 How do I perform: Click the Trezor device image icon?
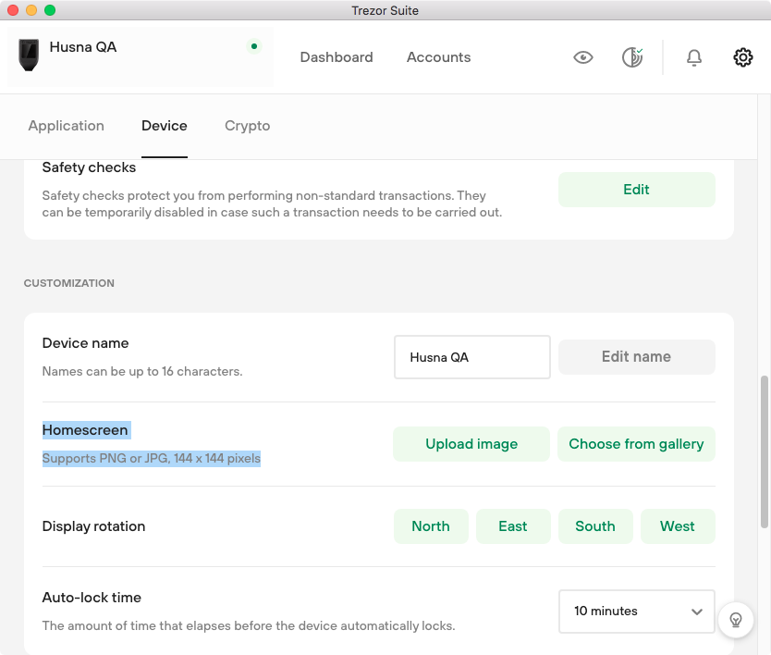[x=29, y=55]
